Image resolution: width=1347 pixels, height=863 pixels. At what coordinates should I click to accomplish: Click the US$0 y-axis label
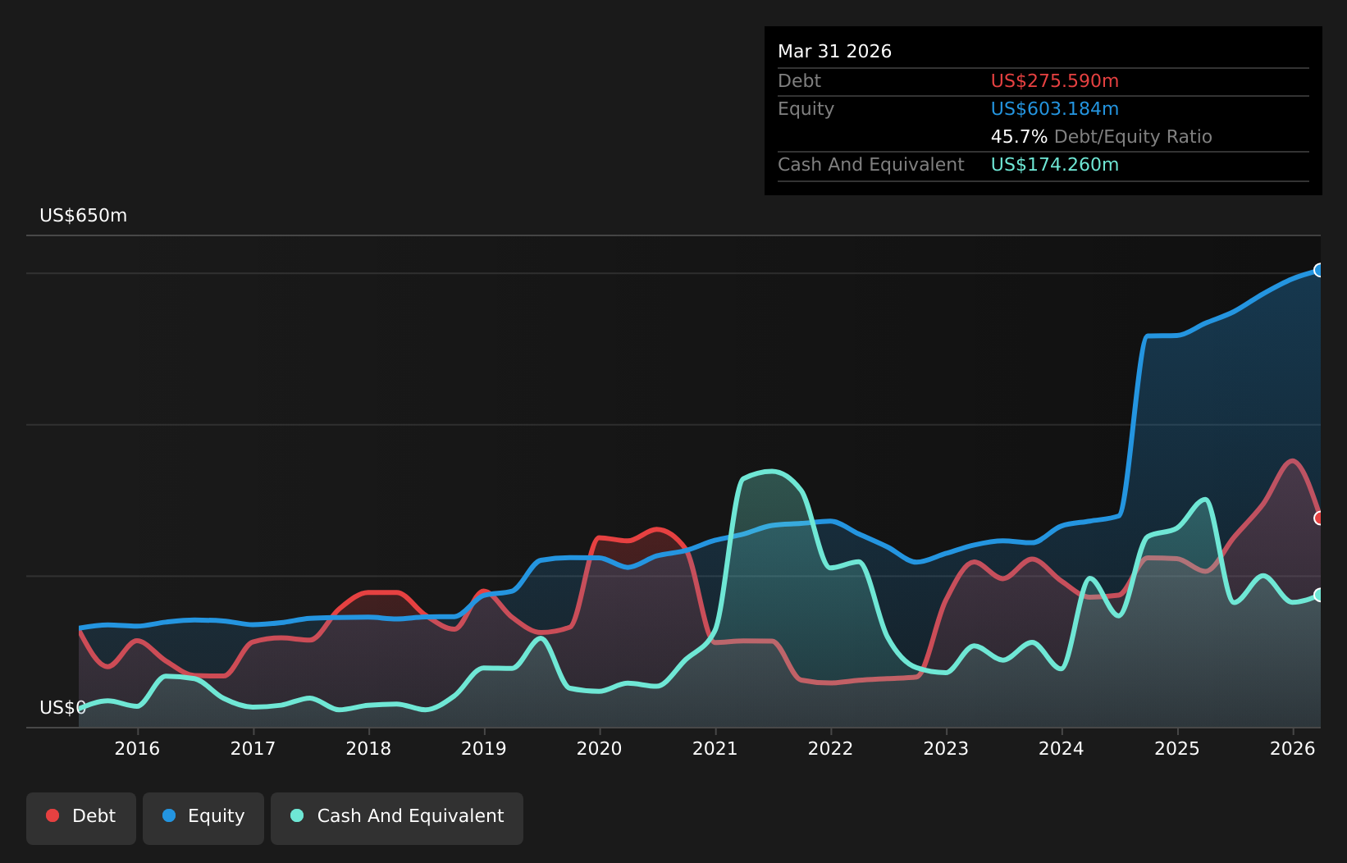click(62, 708)
